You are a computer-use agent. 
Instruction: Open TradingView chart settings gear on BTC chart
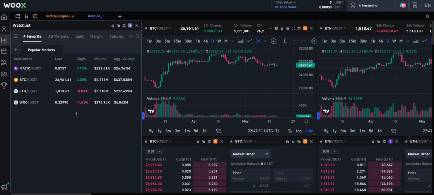pyautogui.click(x=314, y=41)
